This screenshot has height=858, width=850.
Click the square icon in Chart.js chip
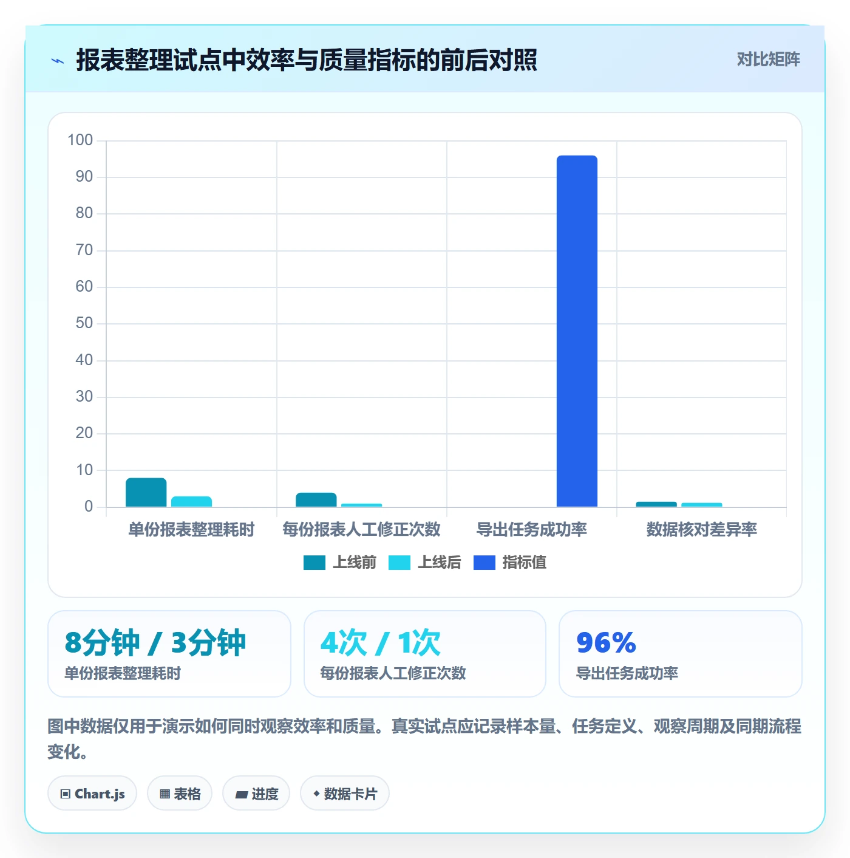click(66, 794)
